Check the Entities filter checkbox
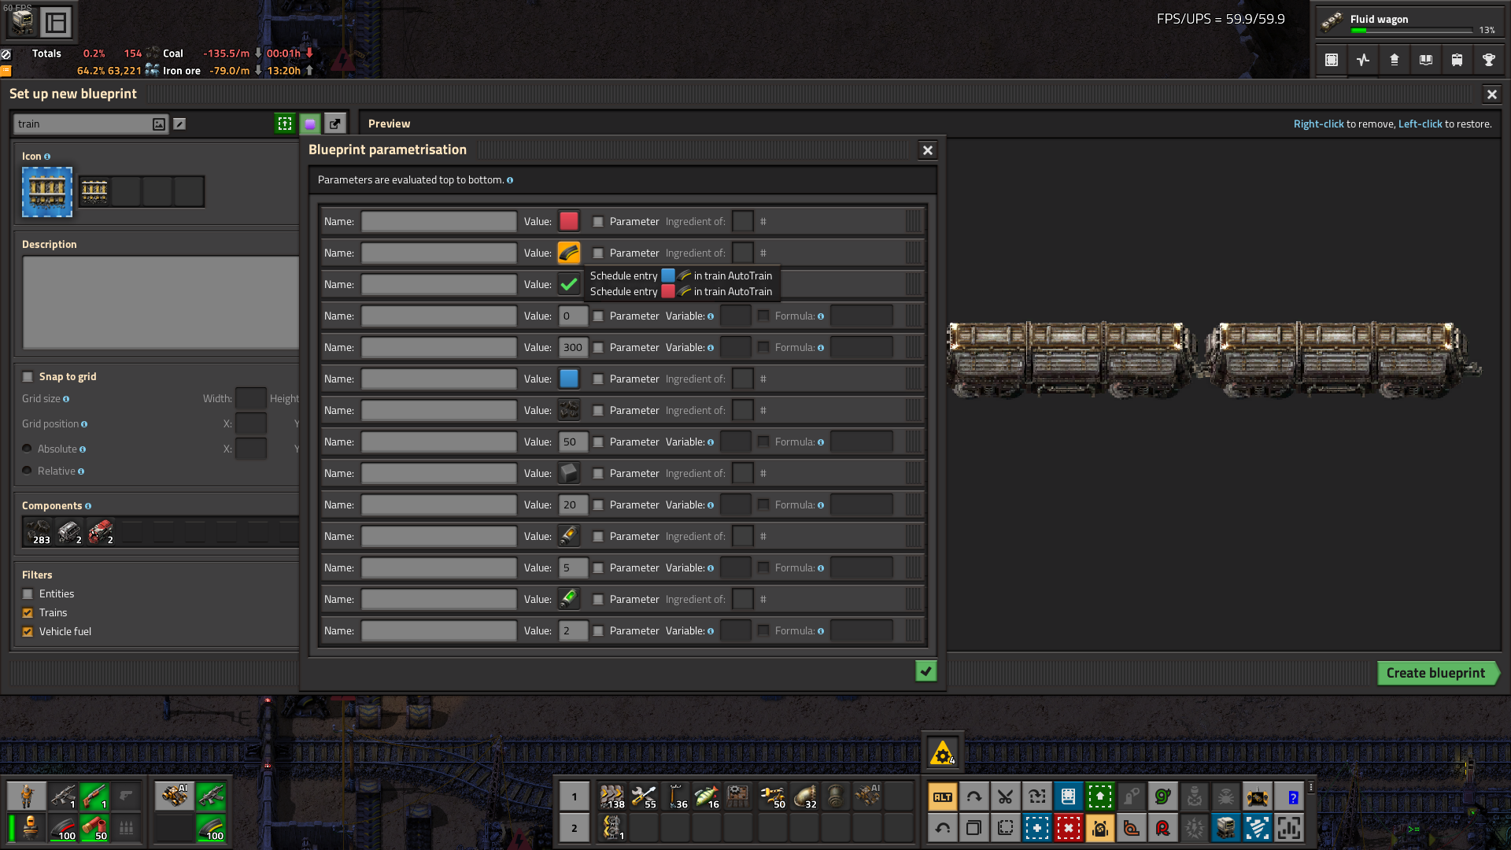Screen dimensions: 1511x850 click(x=28, y=594)
